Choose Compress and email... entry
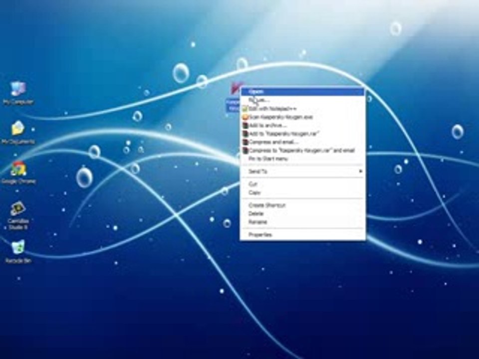The height and width of the screenshot is (359, 479). click(x=303, y=142)
